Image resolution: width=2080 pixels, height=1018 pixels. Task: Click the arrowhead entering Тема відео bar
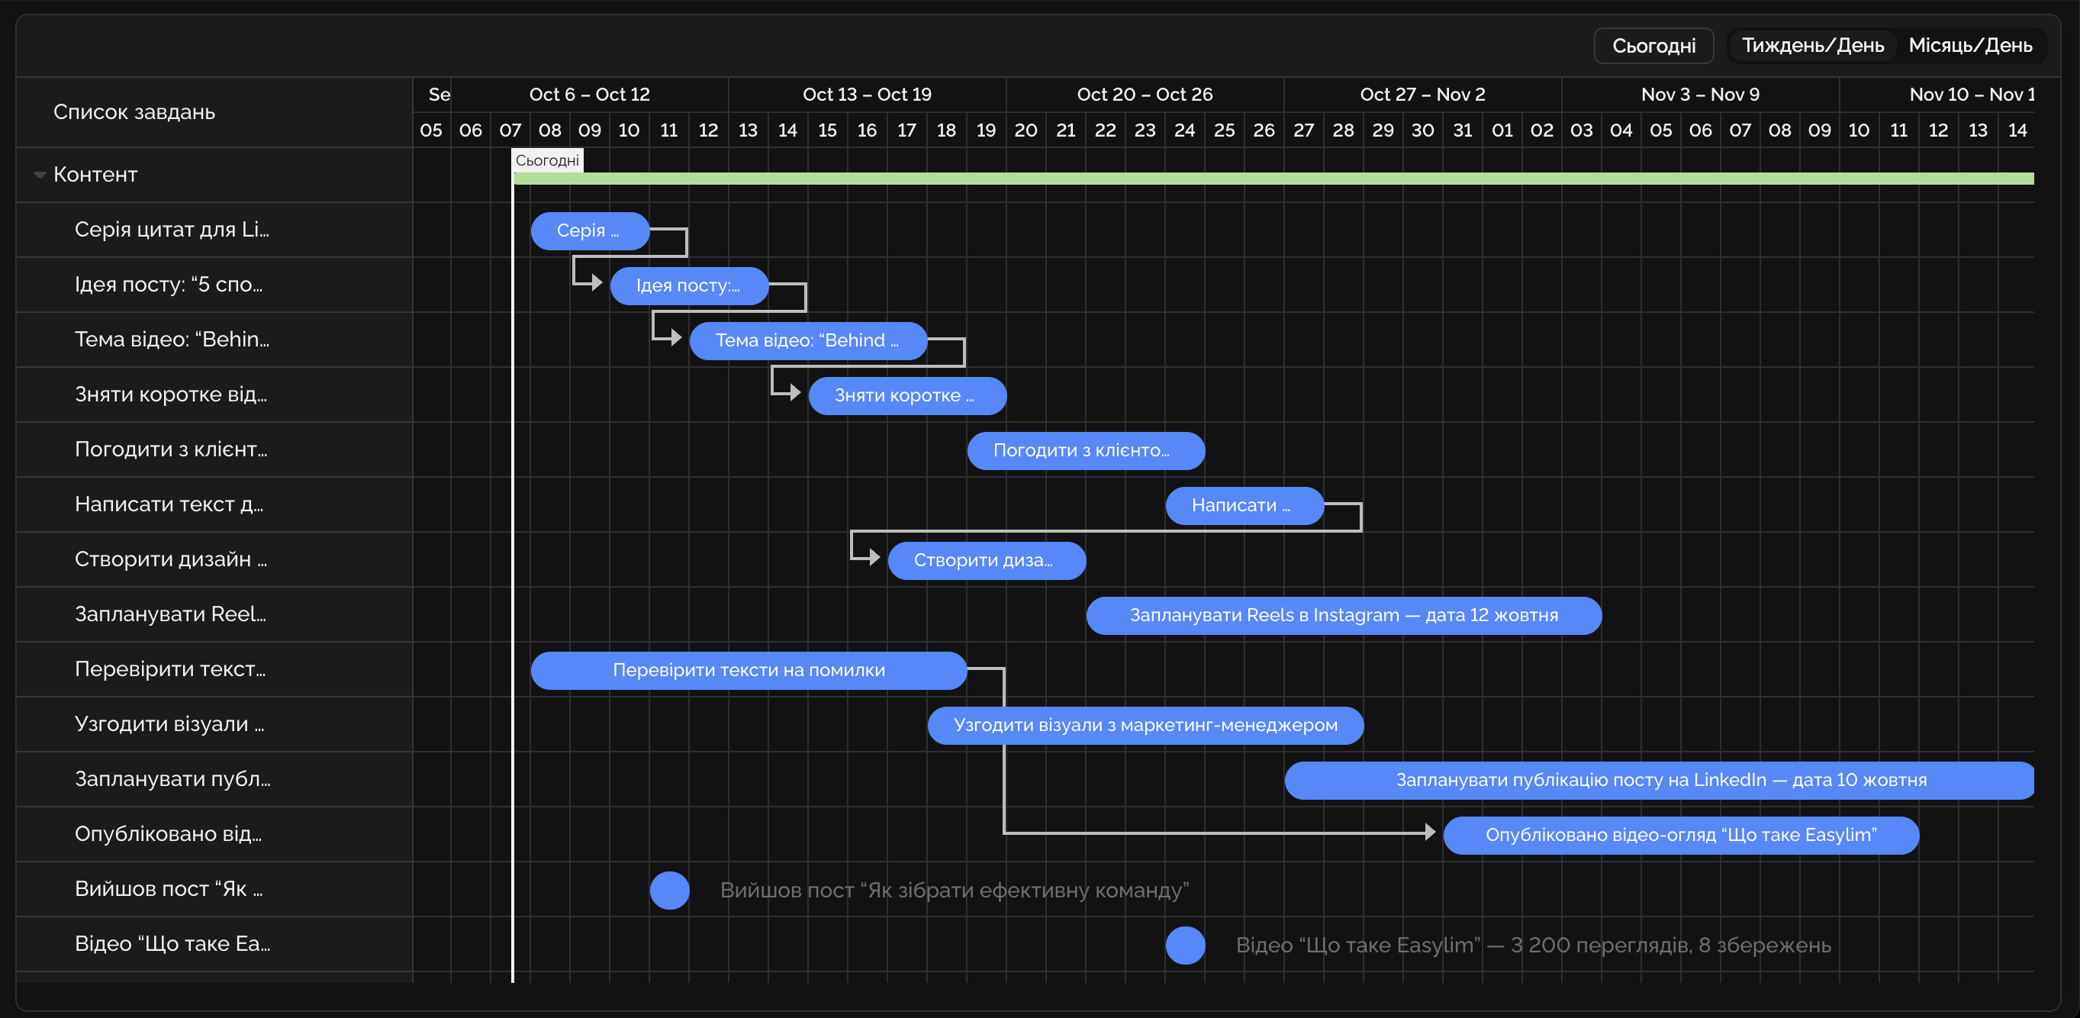pos(676,337)
